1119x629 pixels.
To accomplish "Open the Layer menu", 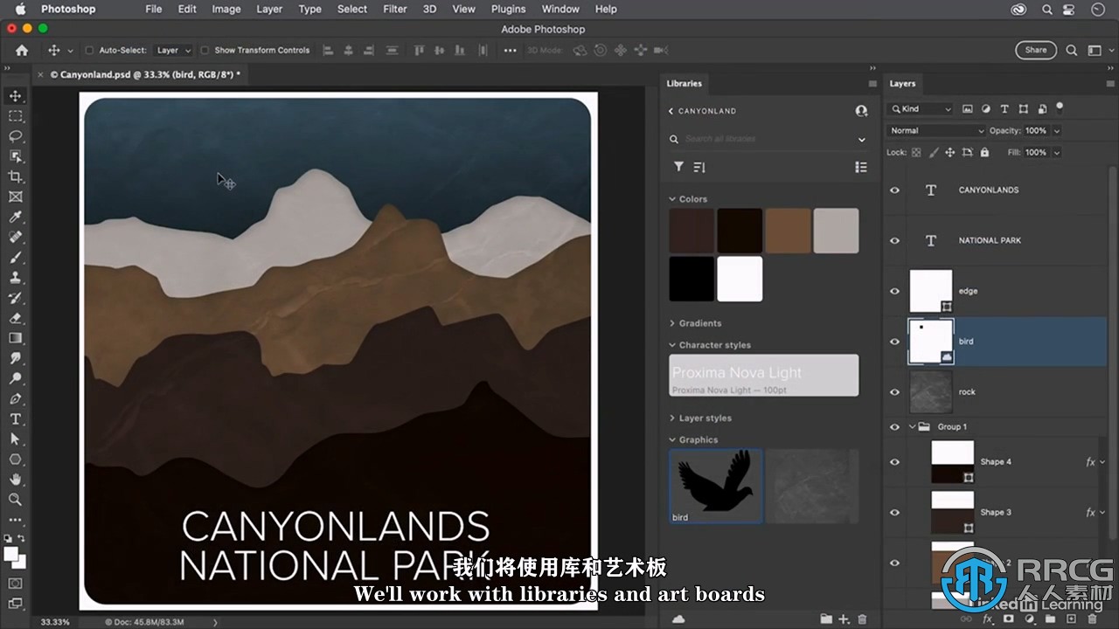I will (x=269, y=9).
